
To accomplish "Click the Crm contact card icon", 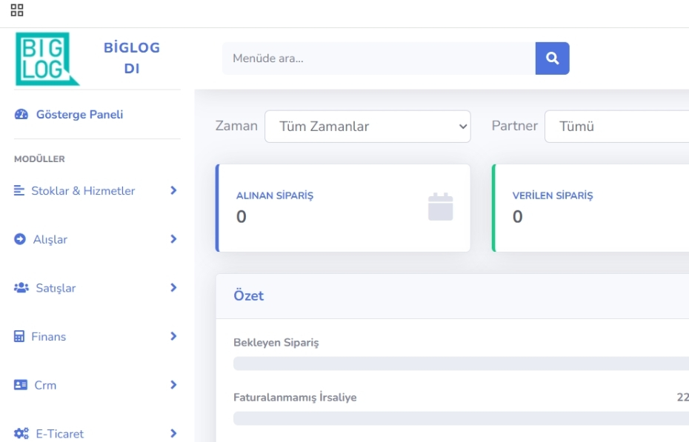I will [20, 385].
